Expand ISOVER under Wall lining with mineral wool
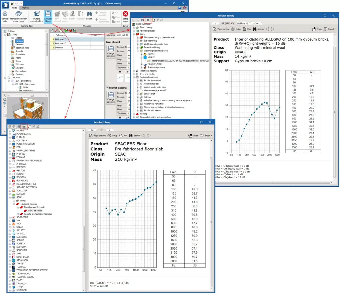 (141, 54)
